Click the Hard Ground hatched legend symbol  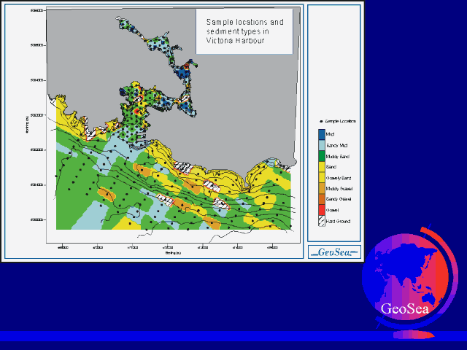(320, 219)
